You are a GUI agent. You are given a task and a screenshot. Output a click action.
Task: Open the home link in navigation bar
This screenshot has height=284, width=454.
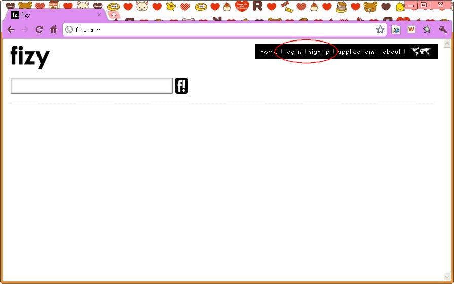pos(269,52)
